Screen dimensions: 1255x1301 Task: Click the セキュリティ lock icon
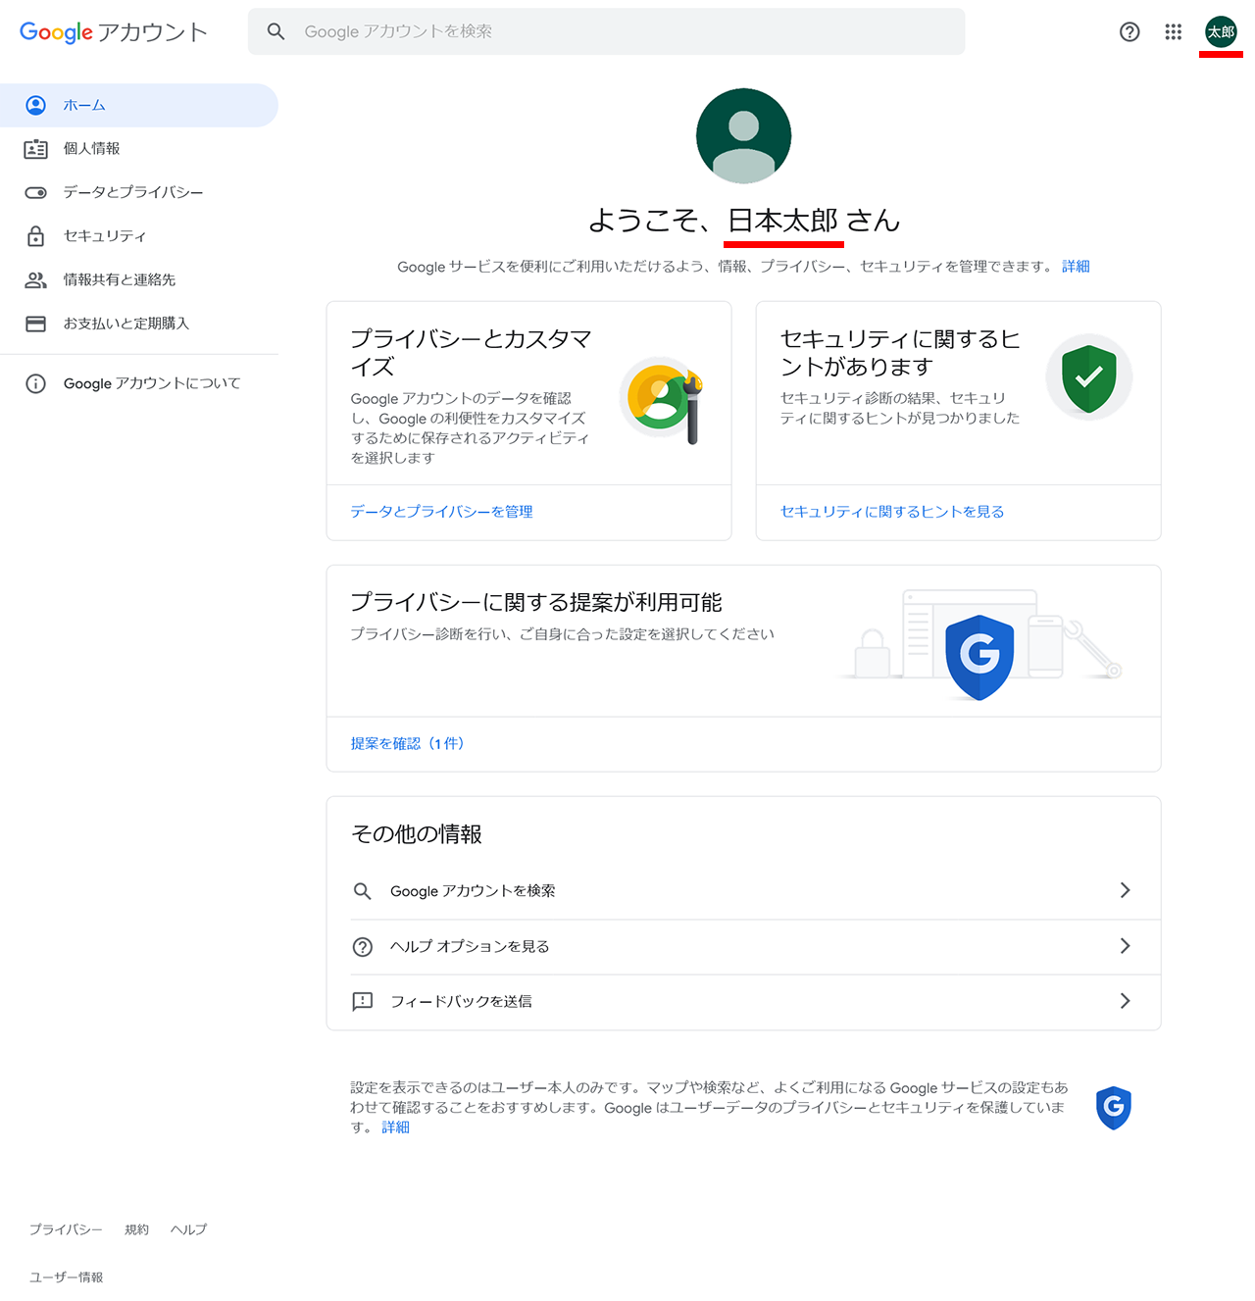pyautogui.click(x=36, y=236)
